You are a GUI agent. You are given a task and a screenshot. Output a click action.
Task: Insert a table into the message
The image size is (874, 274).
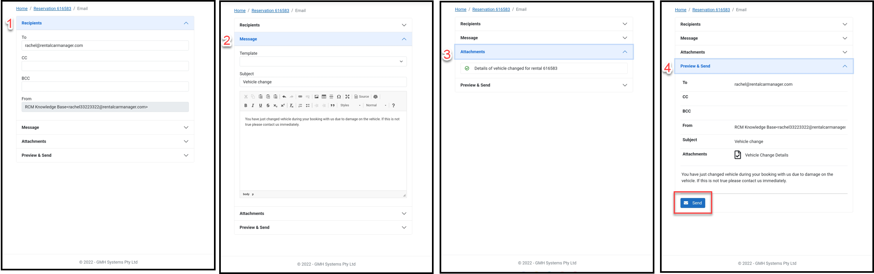point(324,97)
